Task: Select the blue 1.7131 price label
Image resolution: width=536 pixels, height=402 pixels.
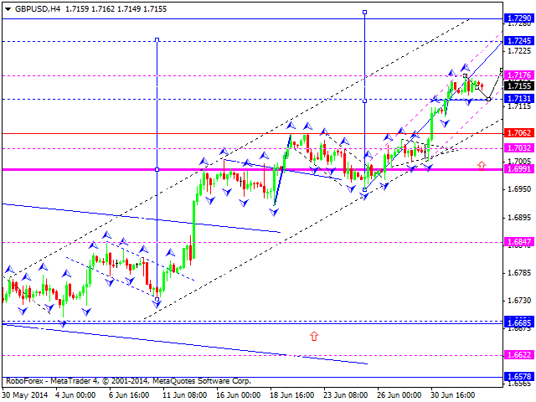Action: (x=518, y=98)
